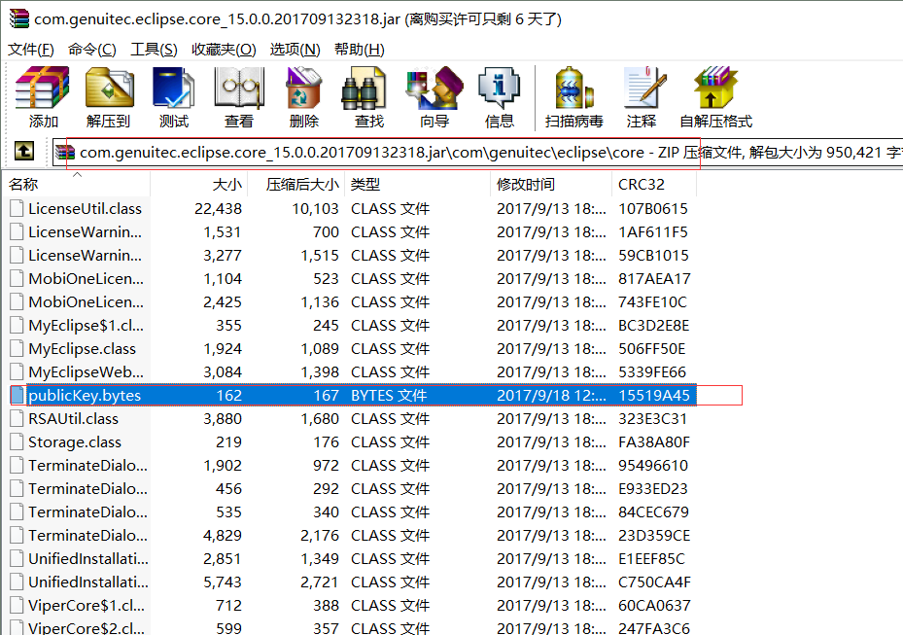
Task: Select the MyEclipse$1.cl... file name
Action: click(x=87, y=326)
